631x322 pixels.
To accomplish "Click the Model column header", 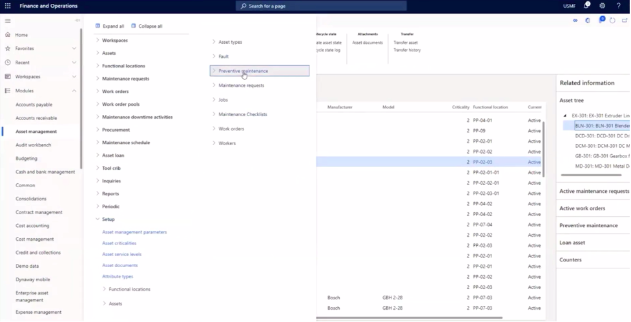I will tap(388, 107).
